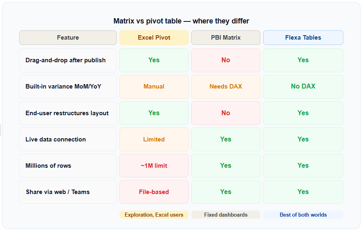Click the Fixed dashboards footer tag
The width and height of the screenshot is (363, 232).
coord(226,215)
